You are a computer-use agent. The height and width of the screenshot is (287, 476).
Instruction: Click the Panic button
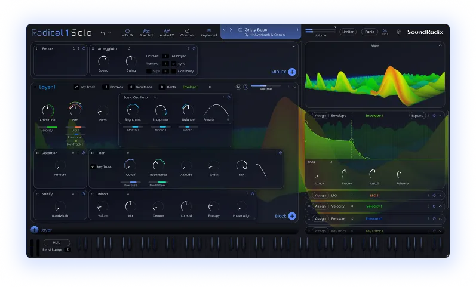(370, 32)
